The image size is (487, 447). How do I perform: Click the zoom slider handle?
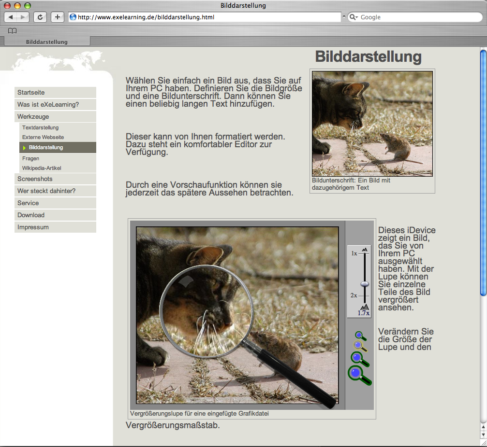tap(365, 284)
